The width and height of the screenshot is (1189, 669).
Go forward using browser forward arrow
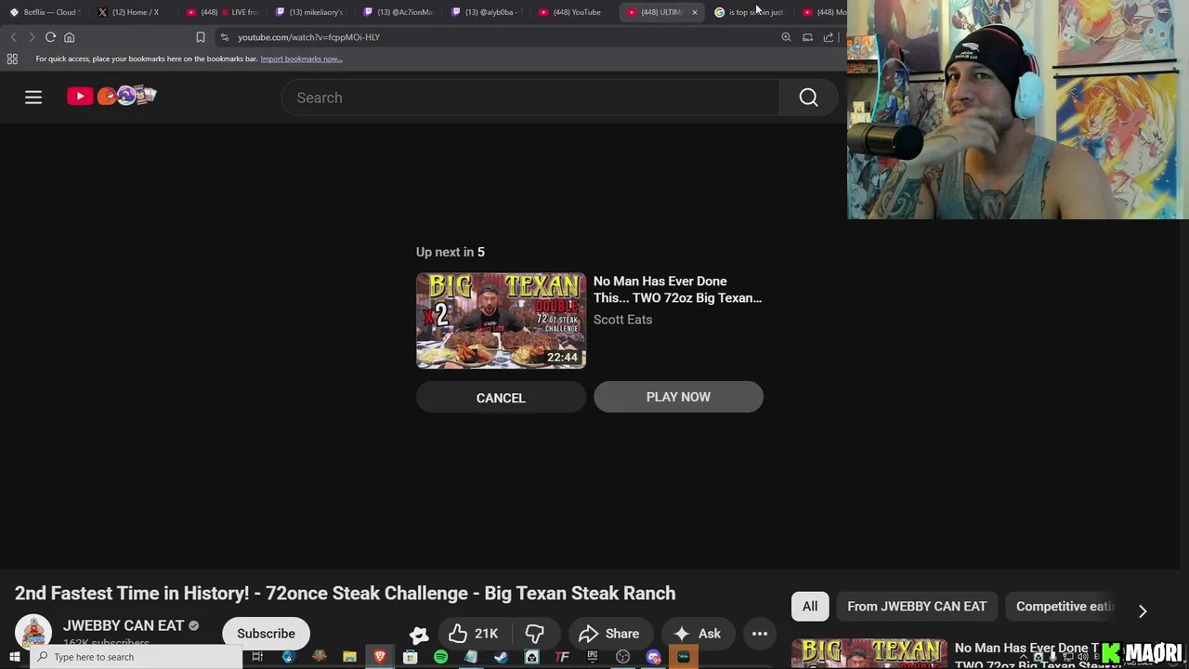32,37
